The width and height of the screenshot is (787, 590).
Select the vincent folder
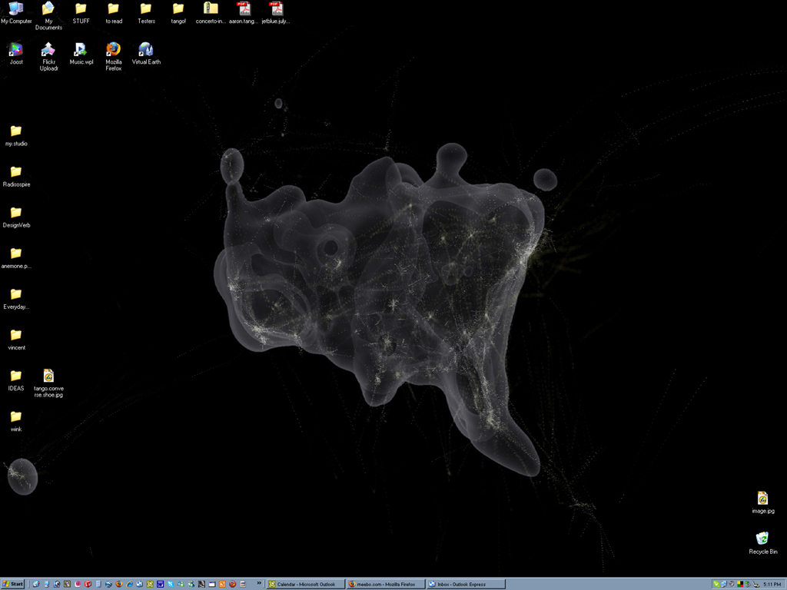point(16,339)
